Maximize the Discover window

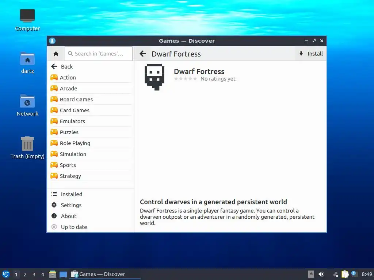pyautogui.click(x=314, y=41)
